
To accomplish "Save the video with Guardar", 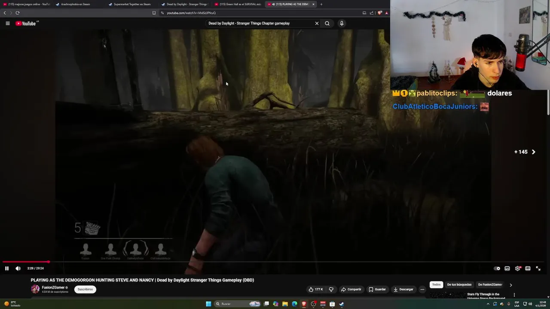I will point(377,289).
